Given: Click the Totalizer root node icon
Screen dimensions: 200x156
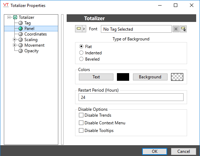Looking at the screenshot, I should pos(15,17).
